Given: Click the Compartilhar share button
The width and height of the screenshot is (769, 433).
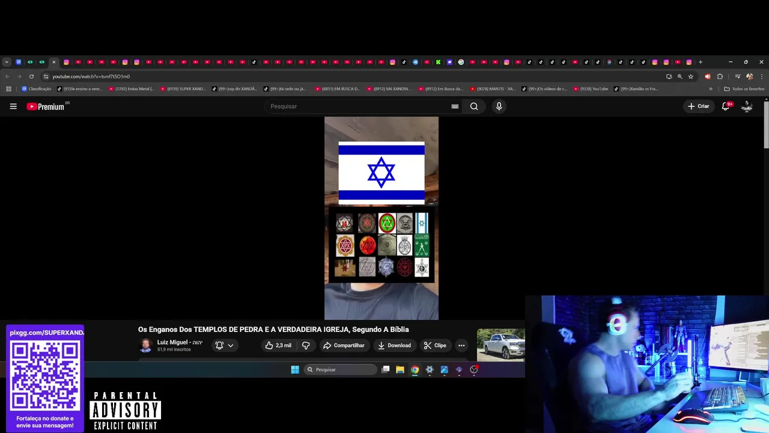Looking at the screenshot, I should point(344,345).
